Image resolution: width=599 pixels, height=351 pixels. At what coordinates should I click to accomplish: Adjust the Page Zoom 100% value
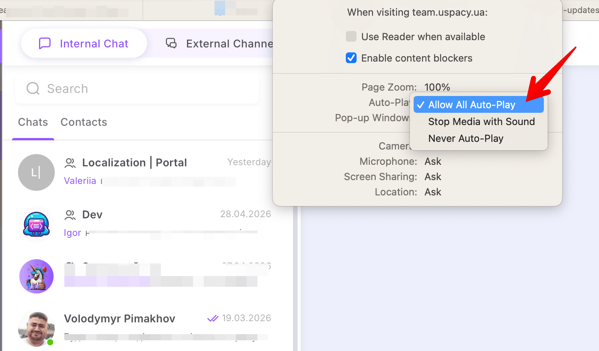437,87
